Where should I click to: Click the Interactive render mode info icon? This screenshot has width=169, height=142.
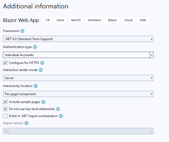coord(41,70)
